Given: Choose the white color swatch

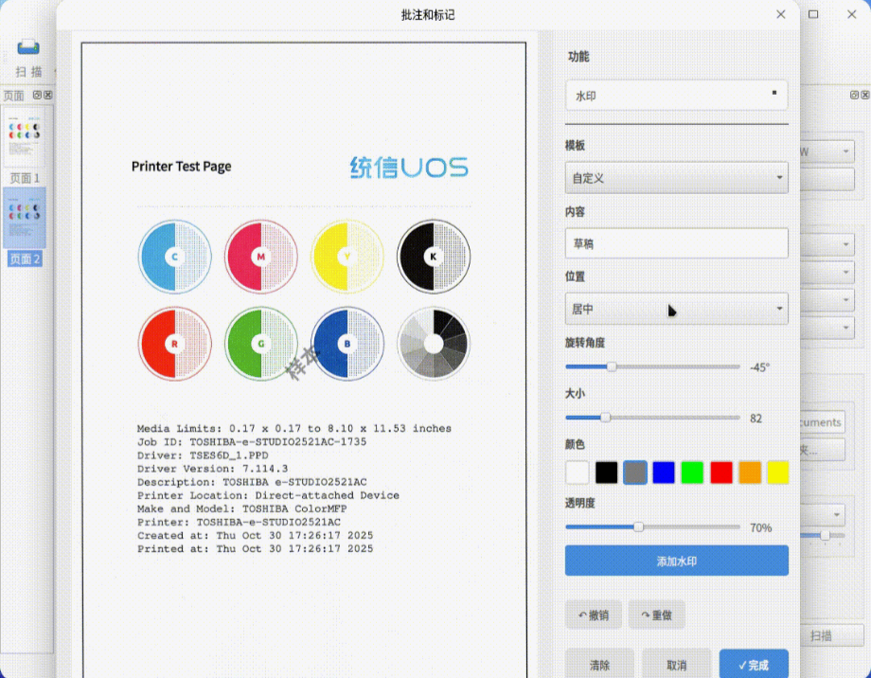Looking at the screenshot, I should (x=578, y=473).
